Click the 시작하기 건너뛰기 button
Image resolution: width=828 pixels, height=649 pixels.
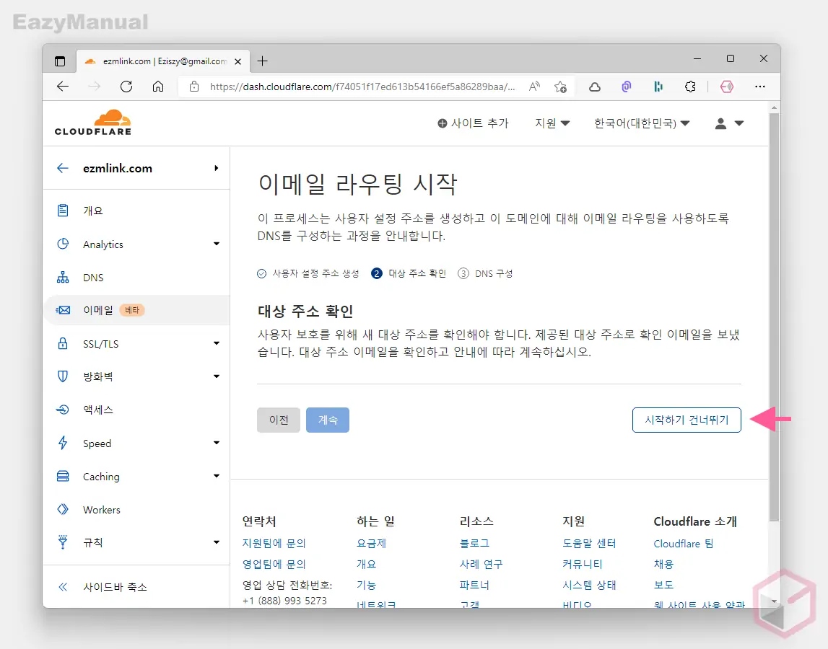[x=686, y=420]
